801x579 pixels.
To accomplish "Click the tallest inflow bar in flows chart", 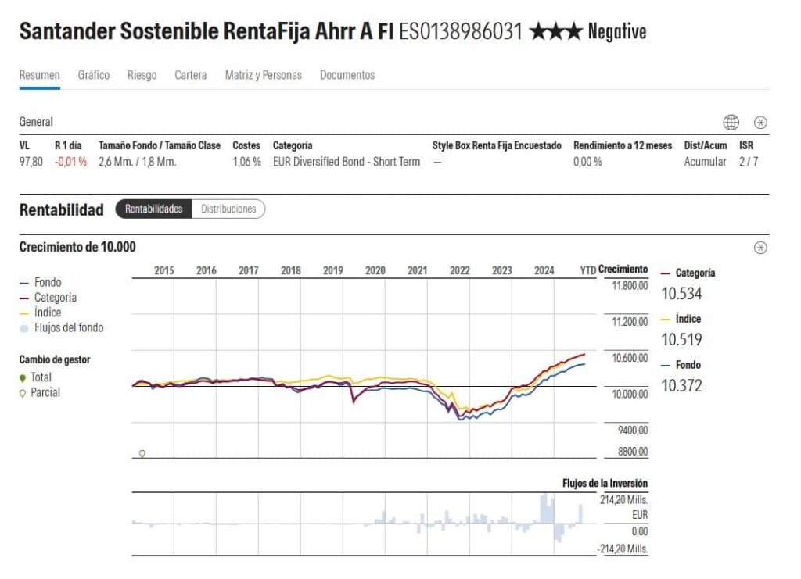I will [544, 508].
